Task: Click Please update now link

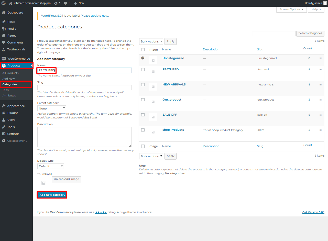Action: (x=94, y=16)
